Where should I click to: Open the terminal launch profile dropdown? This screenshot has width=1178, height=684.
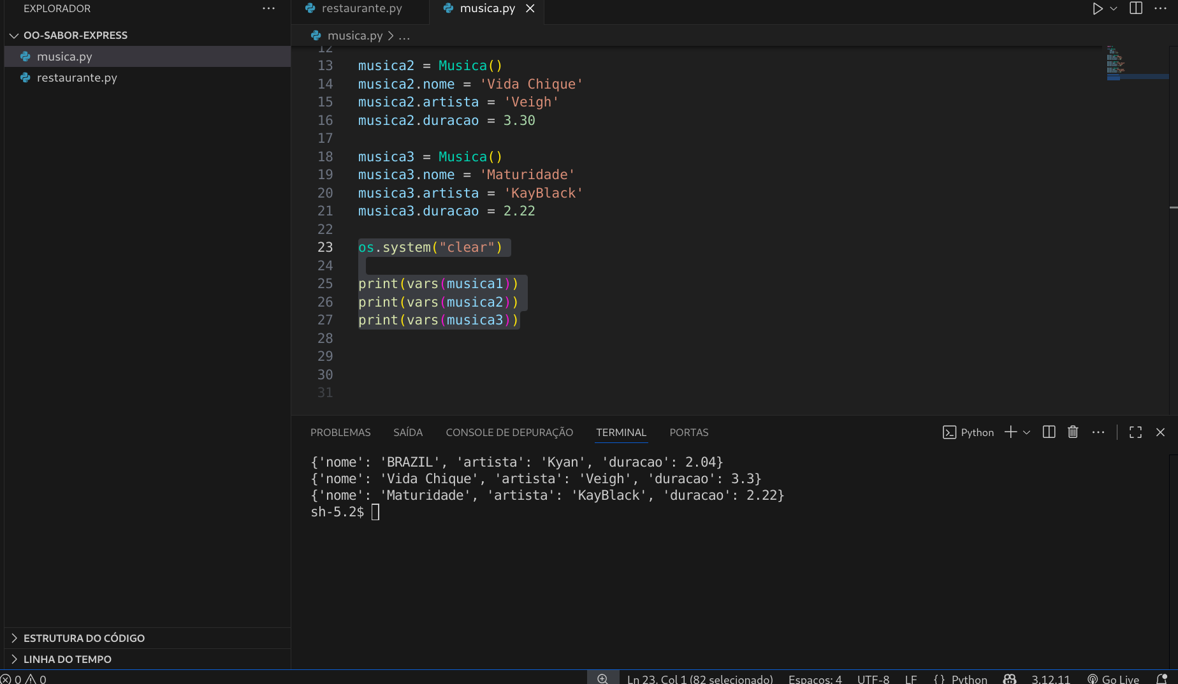click(1026, 432)
